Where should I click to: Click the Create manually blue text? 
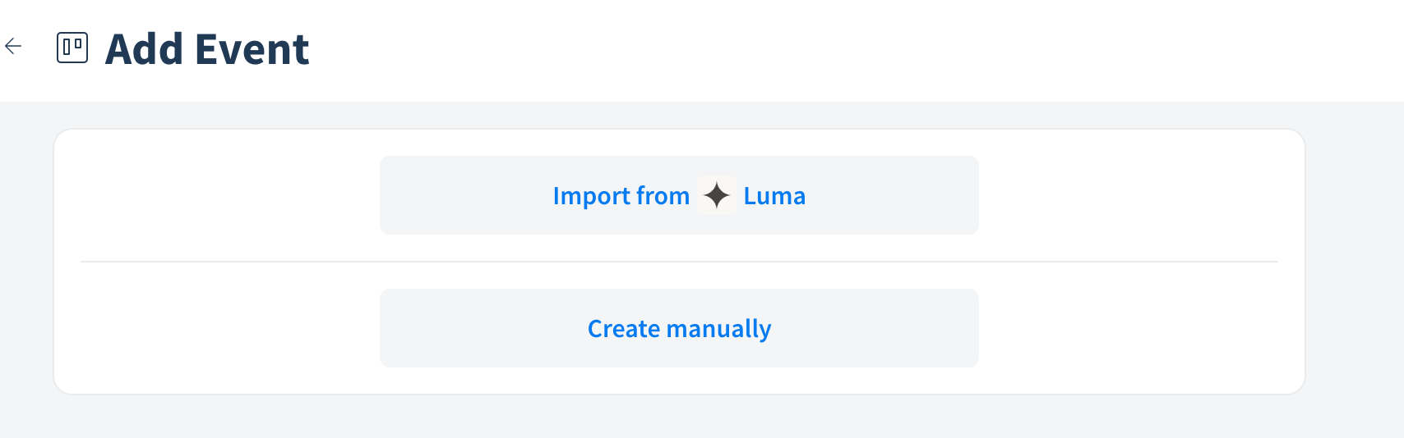pyautogui.click(x=679, y=329)
